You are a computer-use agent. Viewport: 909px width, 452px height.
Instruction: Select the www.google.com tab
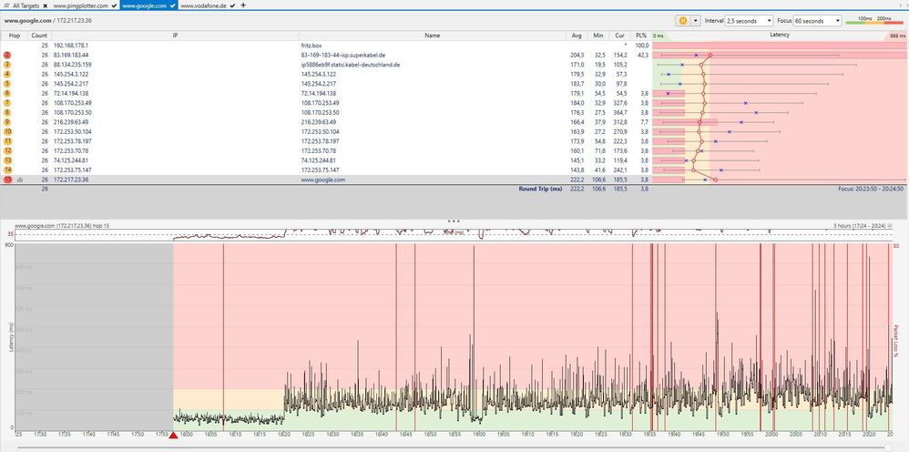pos(144,5)
